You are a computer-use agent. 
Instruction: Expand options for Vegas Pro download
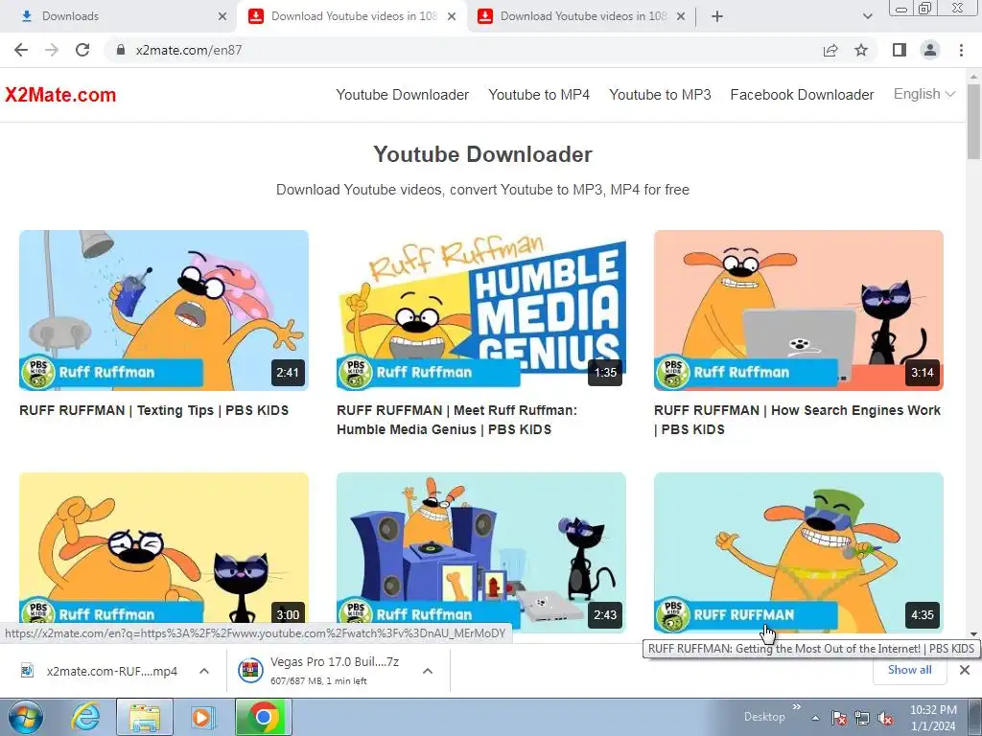tap(428, 671)
